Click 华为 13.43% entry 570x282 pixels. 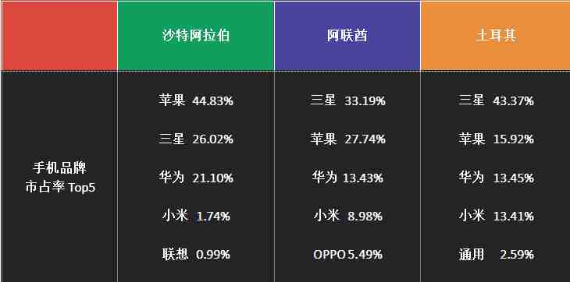tap(347, 178)
